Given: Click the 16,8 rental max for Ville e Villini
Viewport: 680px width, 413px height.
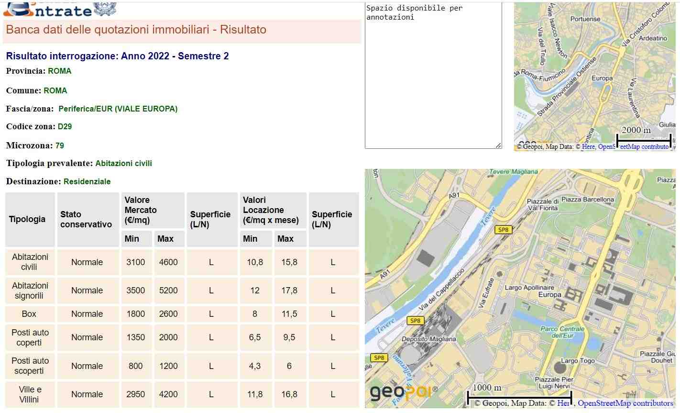Looking at the screenshot, I should tap(289, 394).
